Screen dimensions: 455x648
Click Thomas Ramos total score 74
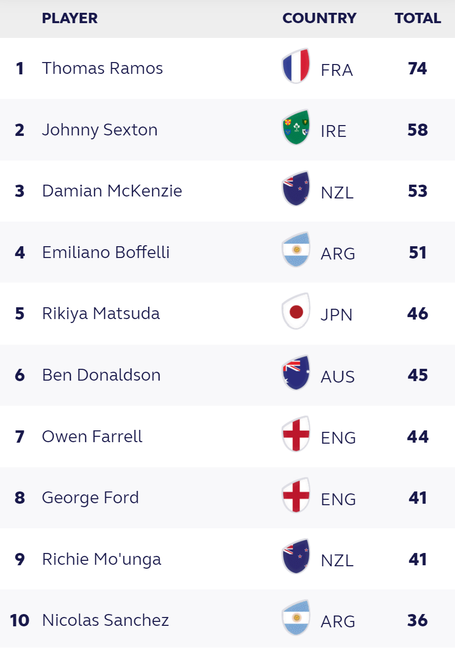(418, 68)
